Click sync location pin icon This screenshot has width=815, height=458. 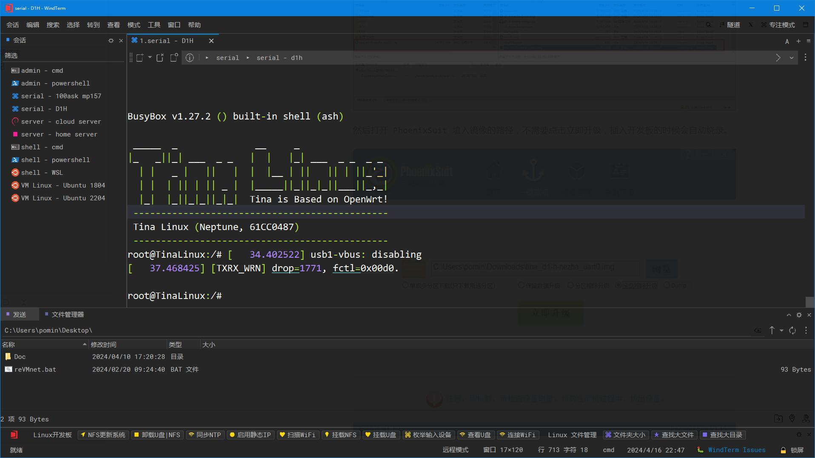coord(806,419)
